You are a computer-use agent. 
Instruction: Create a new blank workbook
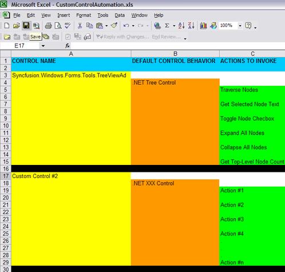[7, 25]
